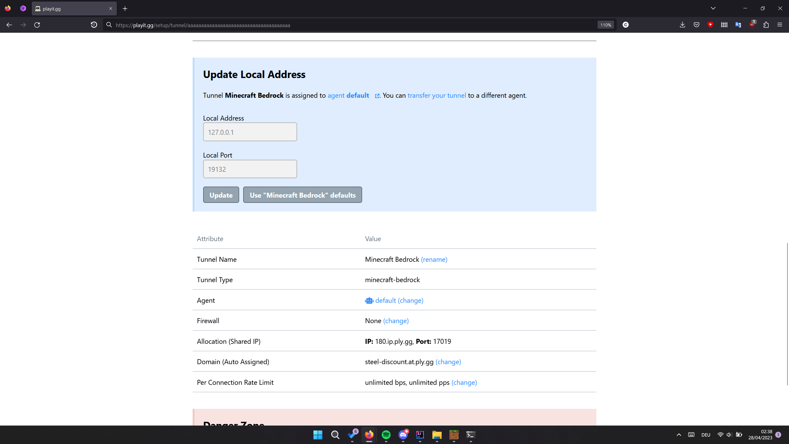The height and width of the screenshot is (444, 789).
Task: Click Use "Minecraft Bedrock" defaults button
Action: (302, 195)
